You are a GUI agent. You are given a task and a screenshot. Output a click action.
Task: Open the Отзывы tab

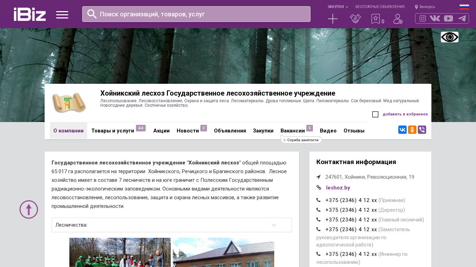pos(354,131)
